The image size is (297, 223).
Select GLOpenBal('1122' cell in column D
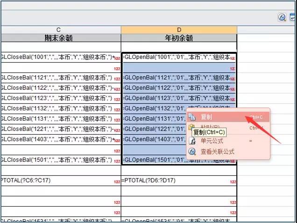(179, 88)
